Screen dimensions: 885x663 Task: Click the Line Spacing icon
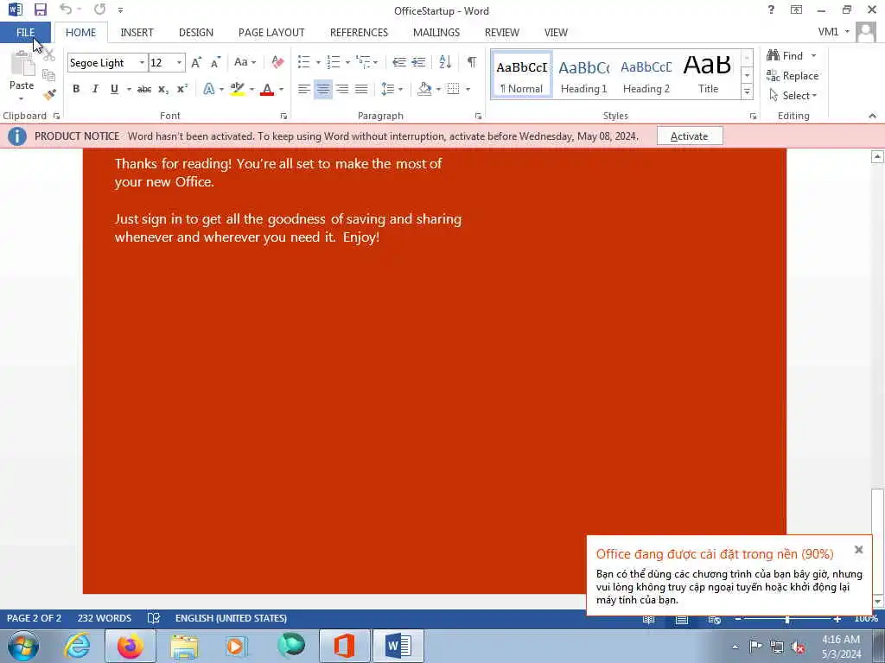tap(388, 89)
